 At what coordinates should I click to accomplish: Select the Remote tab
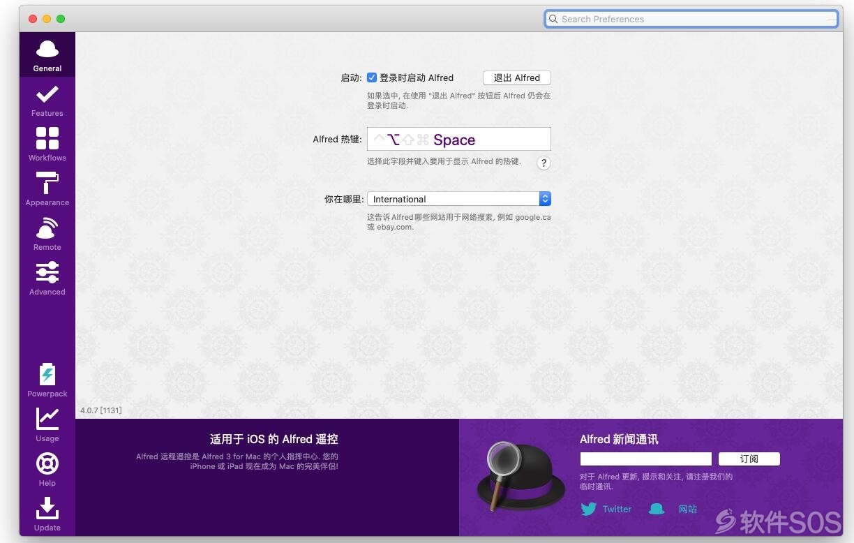47,234
